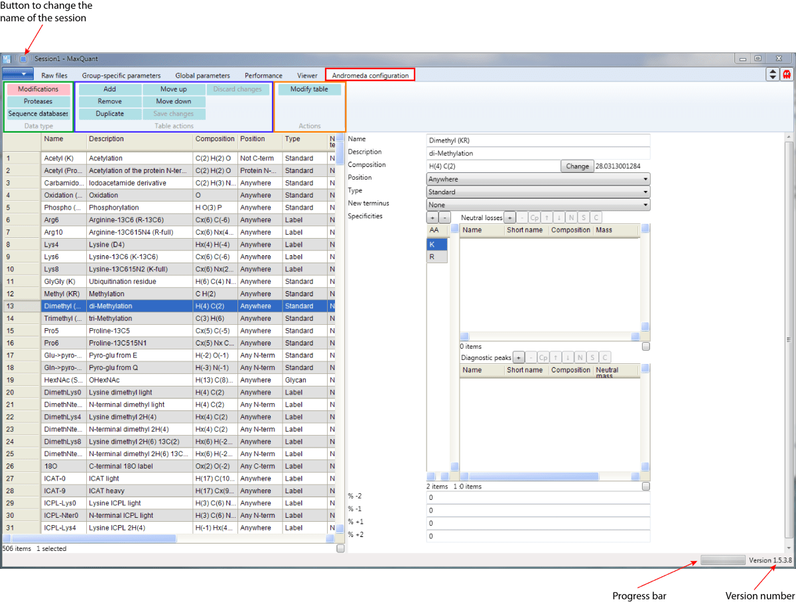Select the Sequence databases data type
796x602 pixels.
click(x=38, y=114)
